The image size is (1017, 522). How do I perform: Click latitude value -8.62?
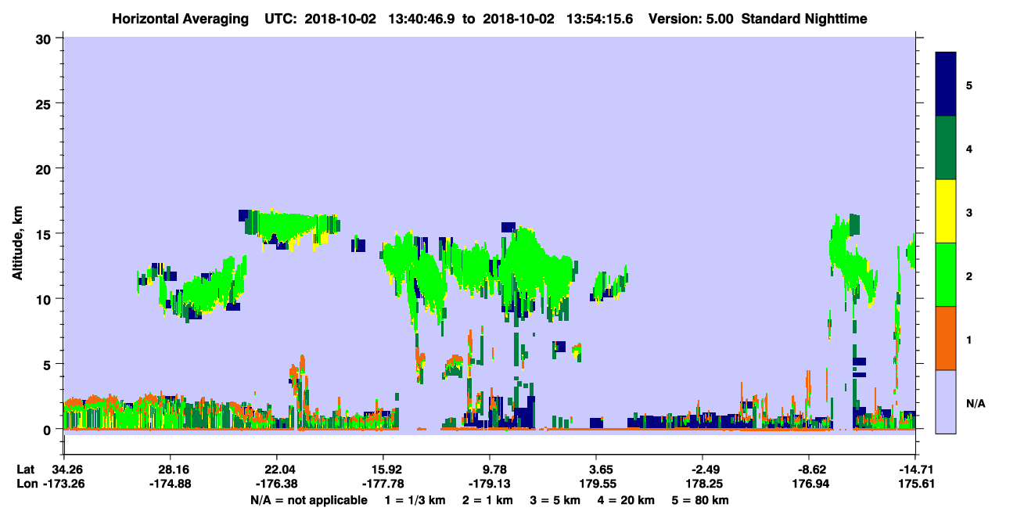tap(809, 470)
